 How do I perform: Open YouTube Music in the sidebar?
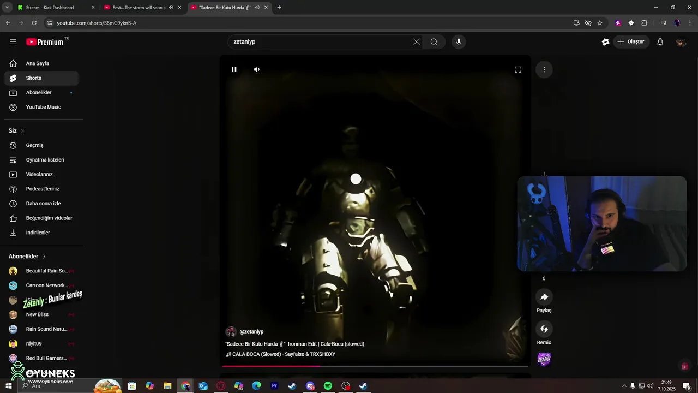[x=41, y=107]
